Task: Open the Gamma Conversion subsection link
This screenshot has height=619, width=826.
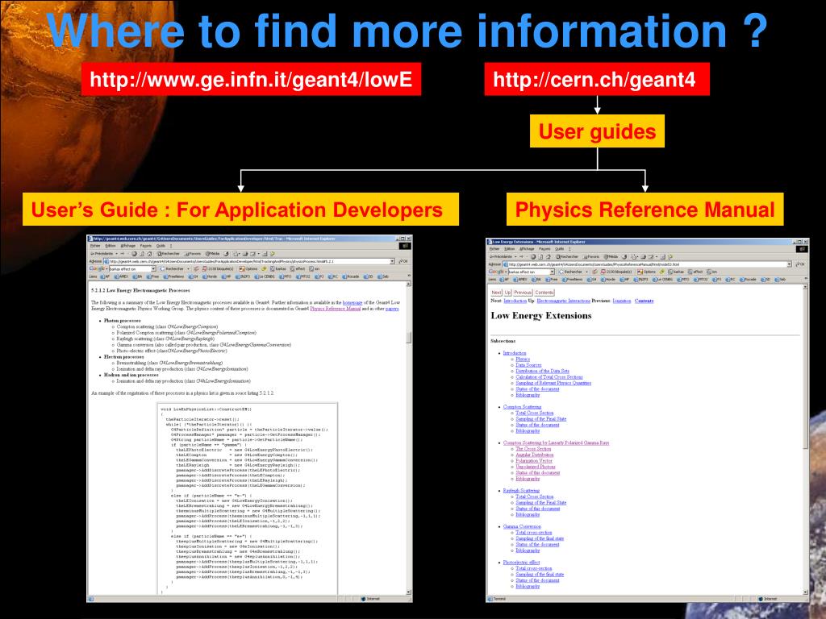Action: click(x=522, y=526)
